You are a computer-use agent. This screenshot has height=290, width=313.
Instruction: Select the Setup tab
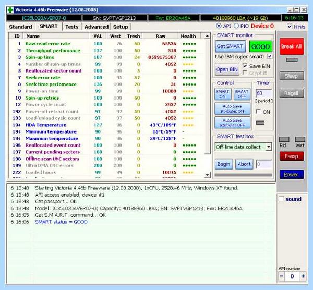(x=121, y=27)
